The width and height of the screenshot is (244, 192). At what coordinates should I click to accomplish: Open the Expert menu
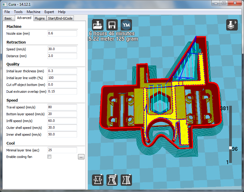pos(49,12)
